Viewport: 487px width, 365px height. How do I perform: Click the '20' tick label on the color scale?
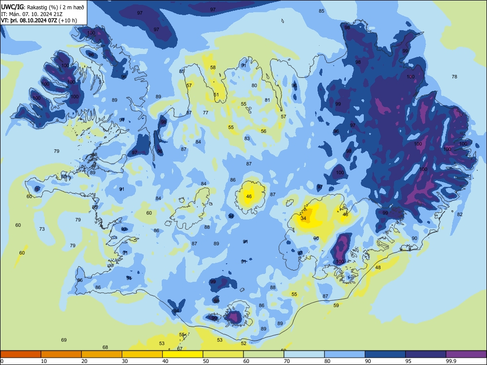coord(84,361)
